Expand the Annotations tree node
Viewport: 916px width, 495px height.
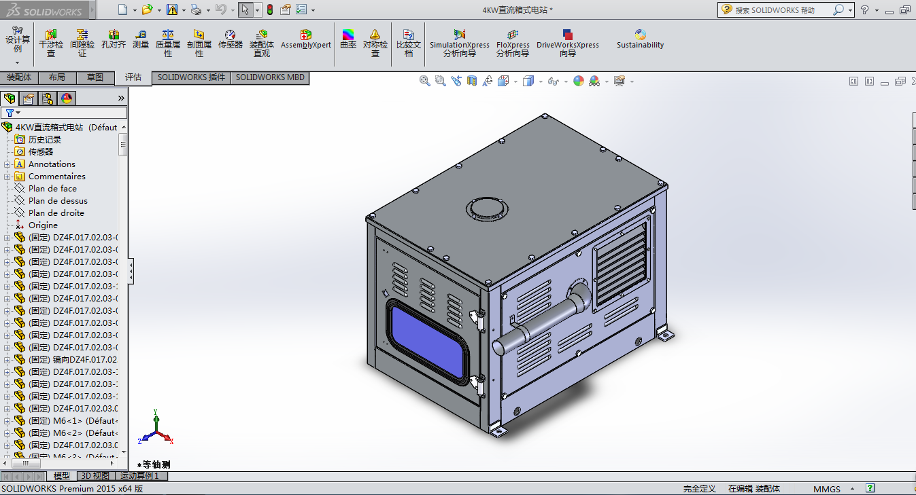pyautogui.click(x=7, y=164)
